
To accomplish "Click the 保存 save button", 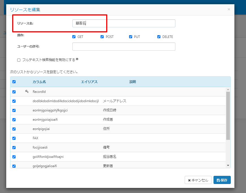I will pos(222,180).
